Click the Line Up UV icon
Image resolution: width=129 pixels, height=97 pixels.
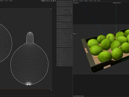[x=58, y=34]
